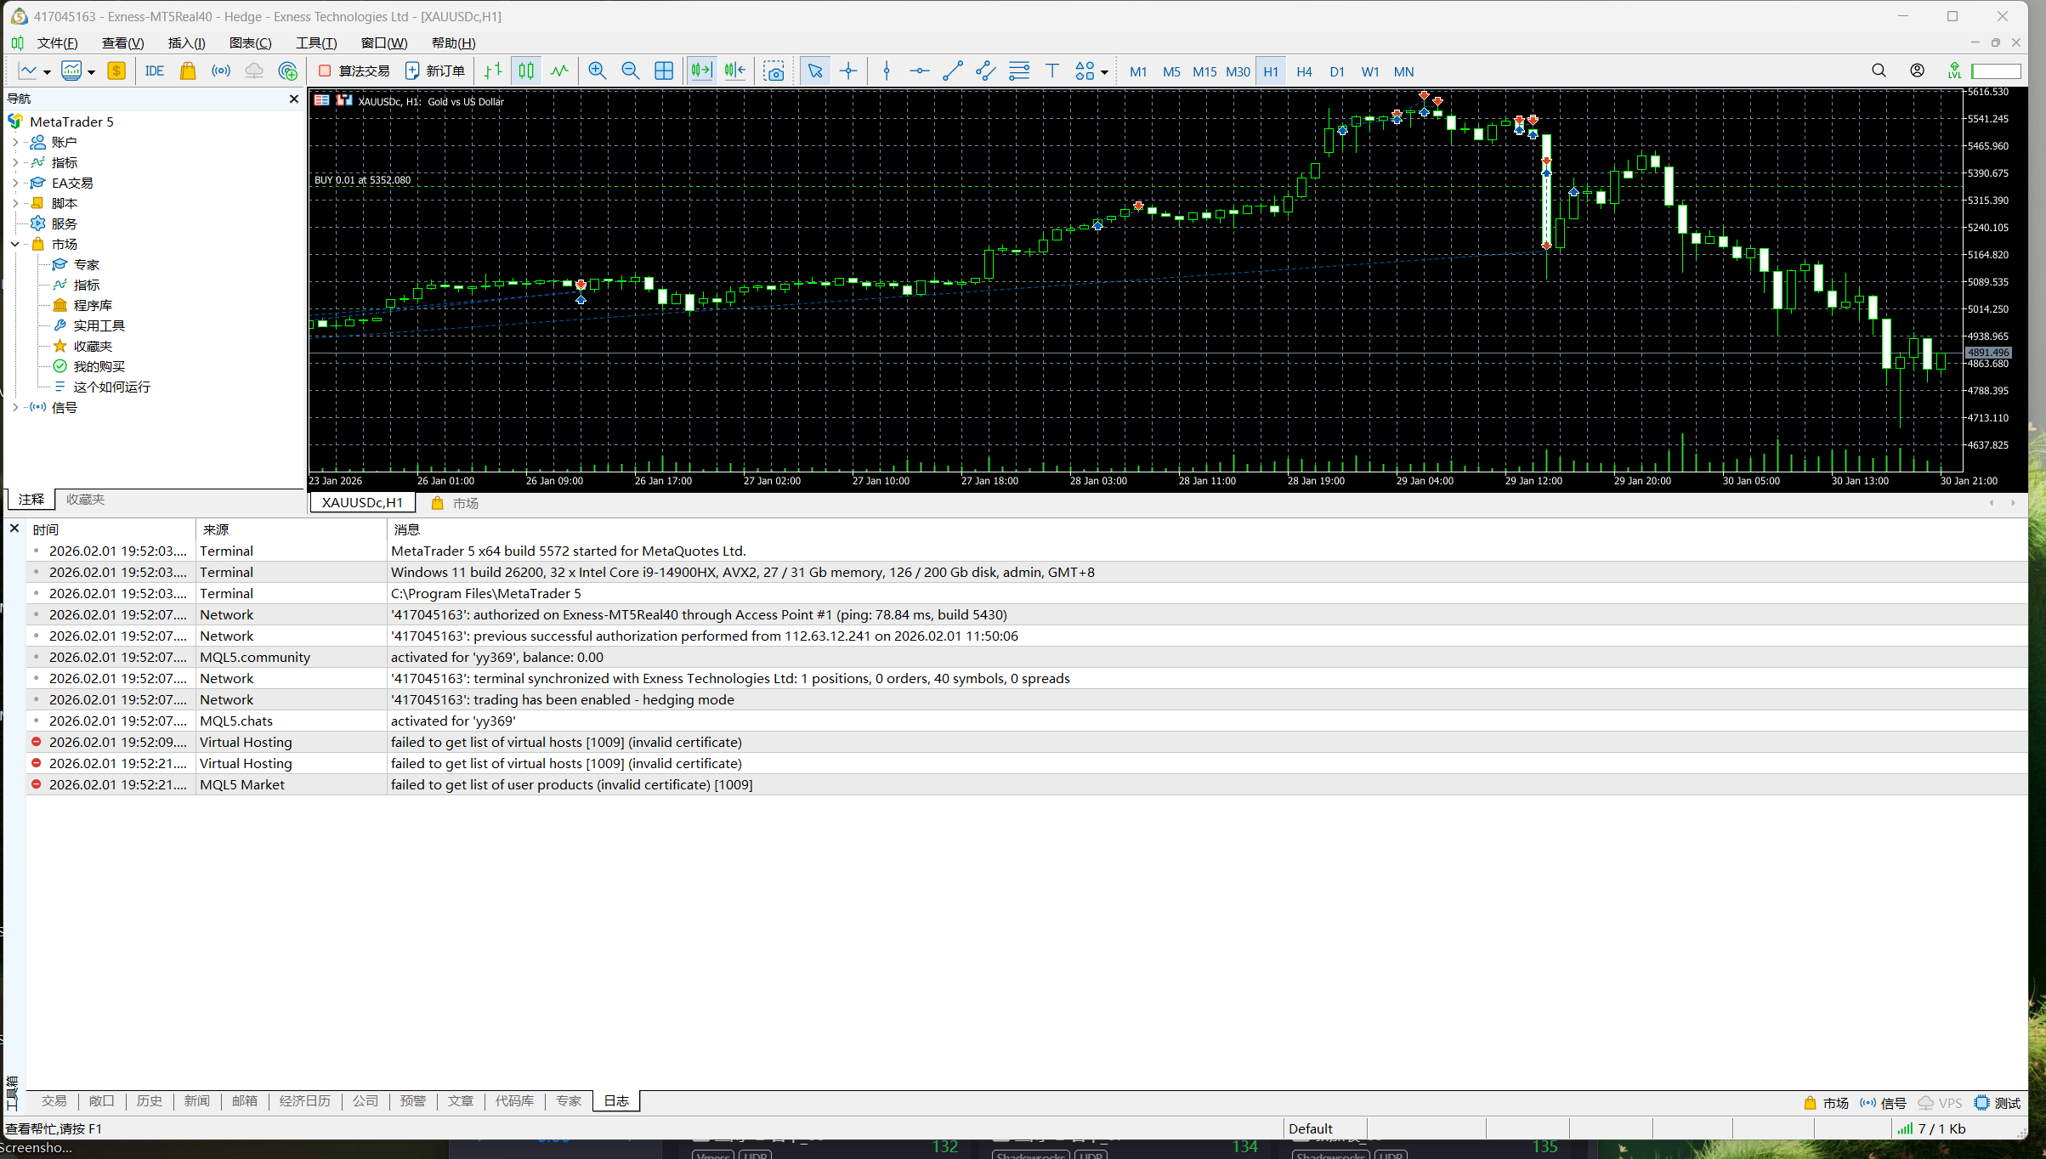Switch chart to line chart view
Viewport: 2046px width, 1159px height.
click(558, 71)
